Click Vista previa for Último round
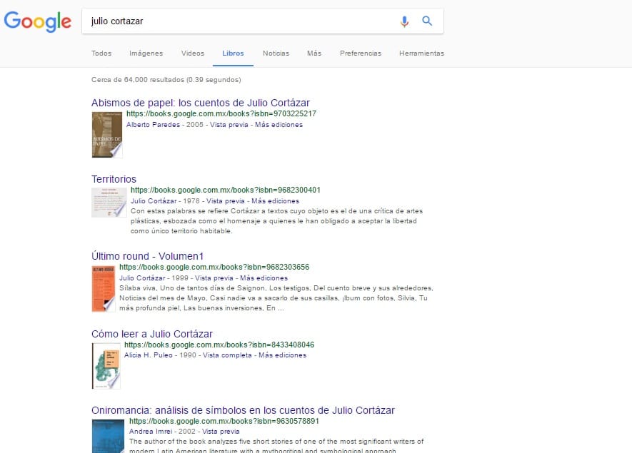The height and width of the screenshot is (453, 632). 214,278
